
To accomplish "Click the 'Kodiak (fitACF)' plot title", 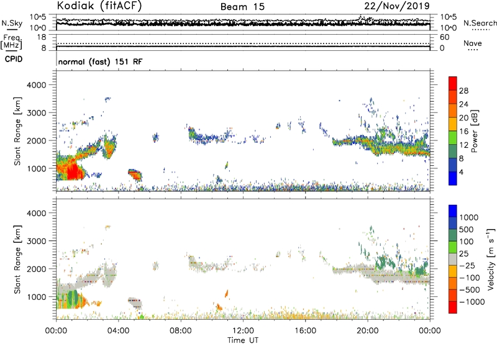I will coord(99,6).
